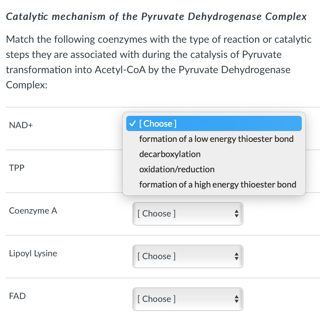The width and height of the screenshot is (325, 320).
Task: Open the Lipoyl Lysine answer dropdown
Action: coord(188,256)
